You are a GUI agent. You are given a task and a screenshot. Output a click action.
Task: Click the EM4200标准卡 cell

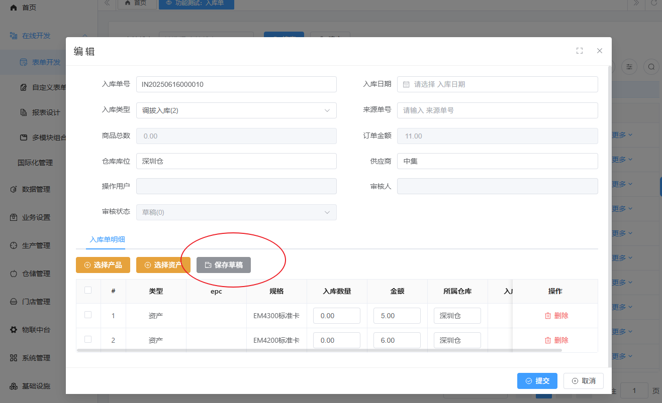point(276,340)
